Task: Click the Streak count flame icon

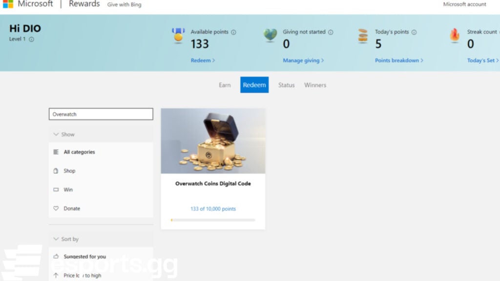Action: coord(454,35)
